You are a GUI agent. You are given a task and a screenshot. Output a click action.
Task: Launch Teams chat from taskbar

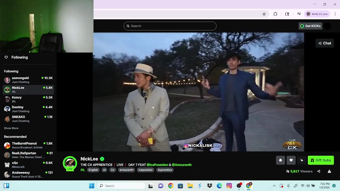tap(161, 186)
